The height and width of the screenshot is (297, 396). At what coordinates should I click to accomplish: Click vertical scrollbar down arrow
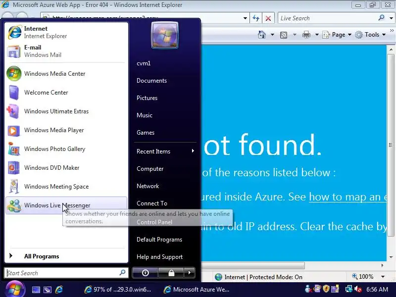[391, 257]
